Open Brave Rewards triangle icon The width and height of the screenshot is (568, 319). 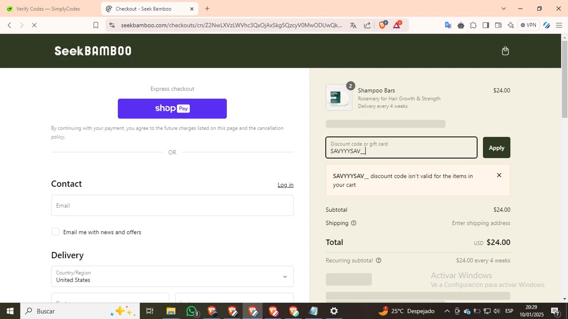point(397,25)
